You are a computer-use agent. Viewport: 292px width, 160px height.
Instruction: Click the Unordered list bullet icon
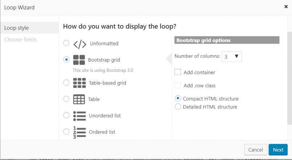79,116
